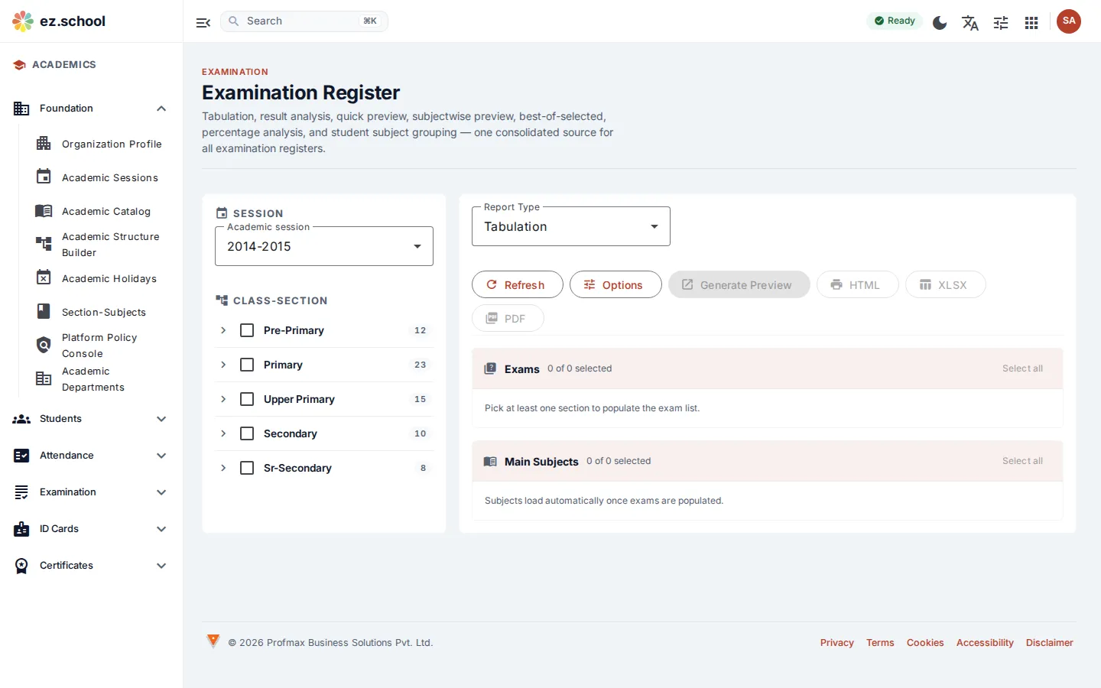
Task: Click the Organization Profile icon
Action: click(44, 144)
